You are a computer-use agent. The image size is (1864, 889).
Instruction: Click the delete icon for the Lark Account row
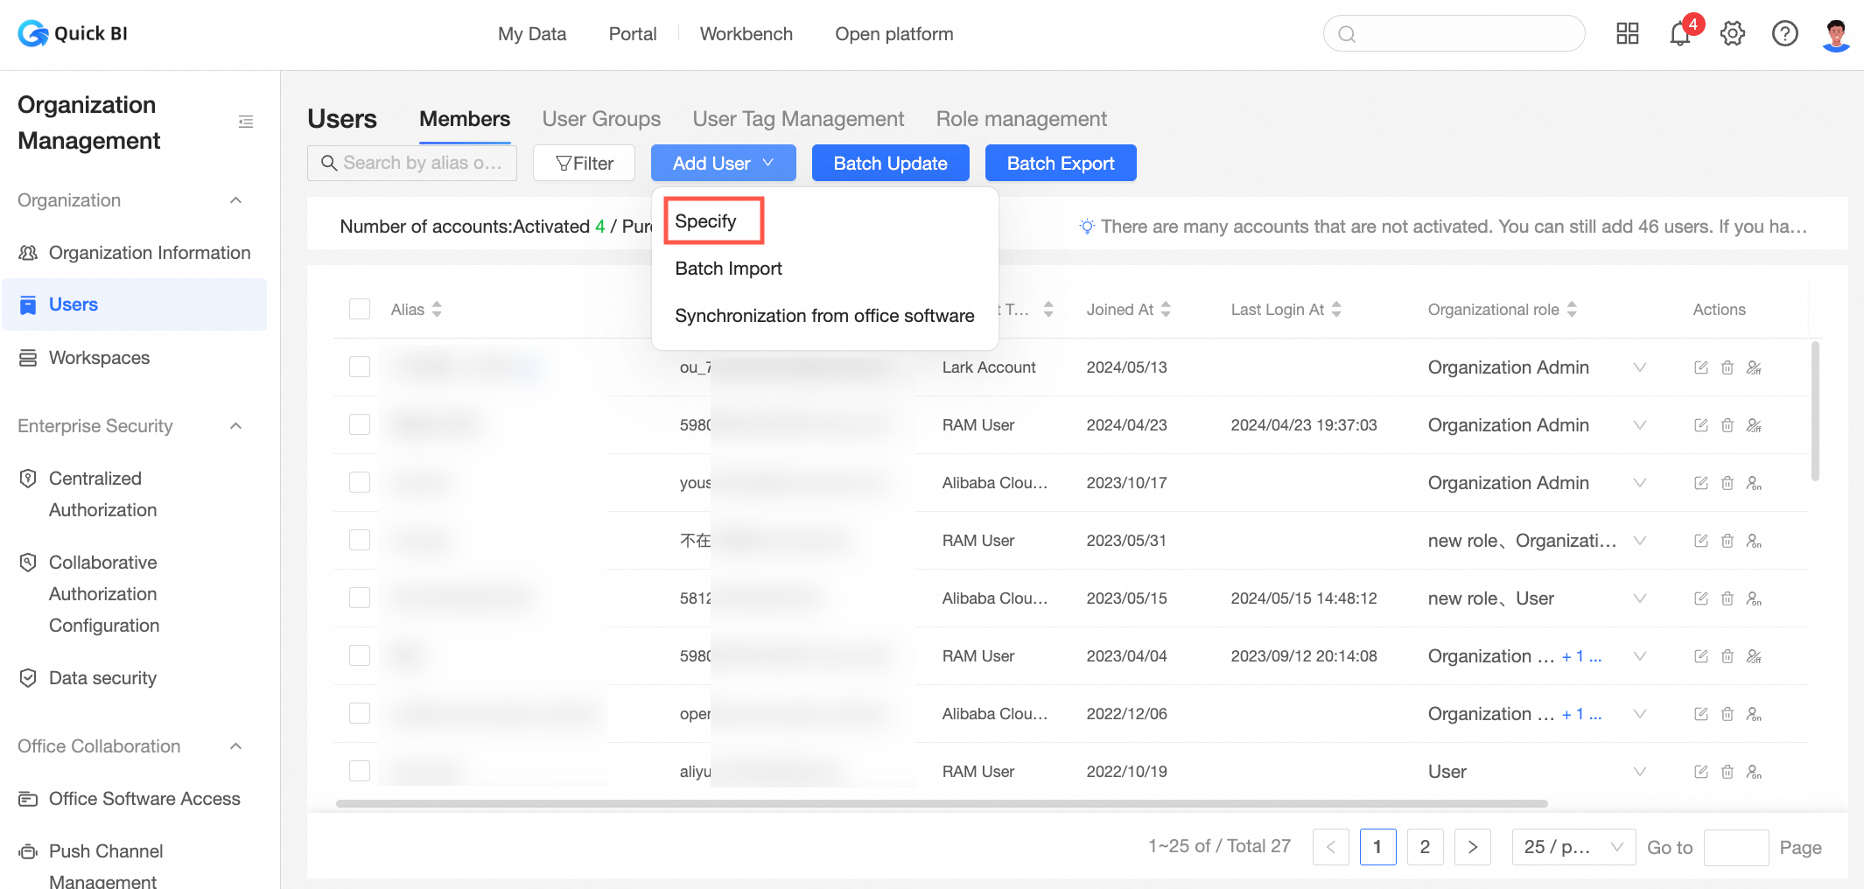1727,367
